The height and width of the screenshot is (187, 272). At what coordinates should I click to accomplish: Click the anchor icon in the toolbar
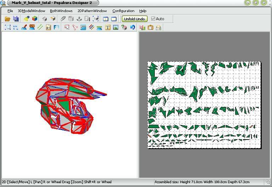79,19
